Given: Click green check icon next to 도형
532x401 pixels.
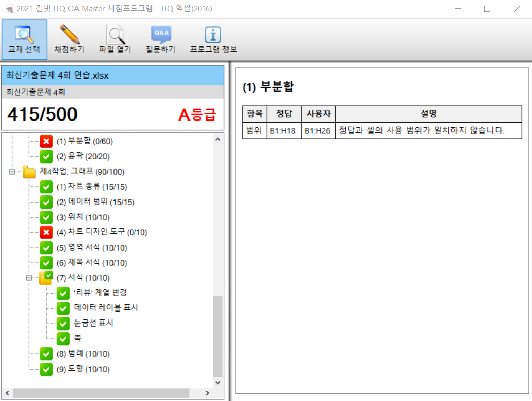Looking at the screenshot, I should tap(46, 369).
